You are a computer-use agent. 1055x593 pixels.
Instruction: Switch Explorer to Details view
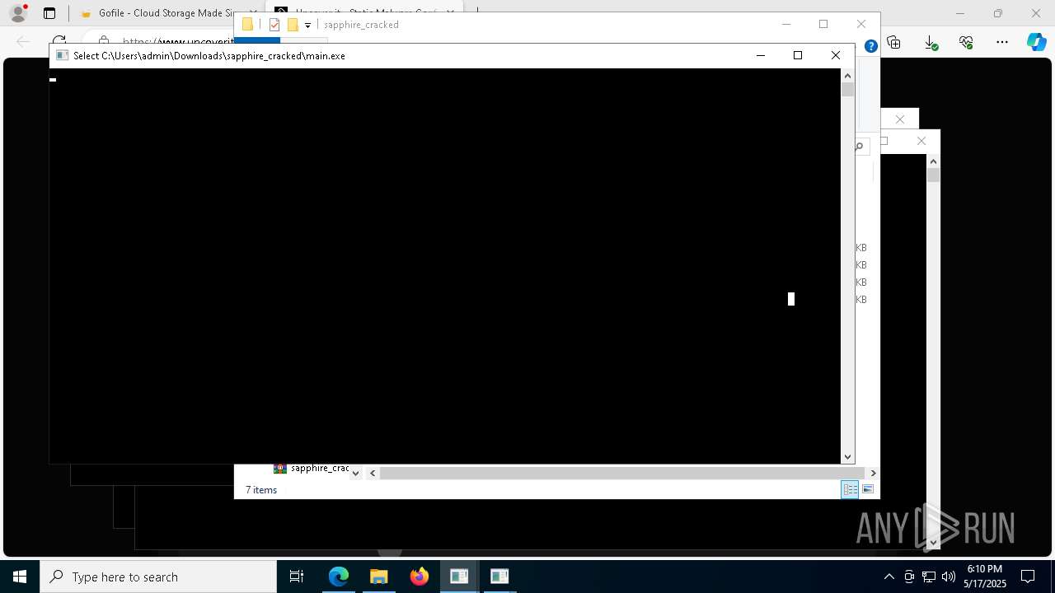pyautogui.click(x=850, y=489)
